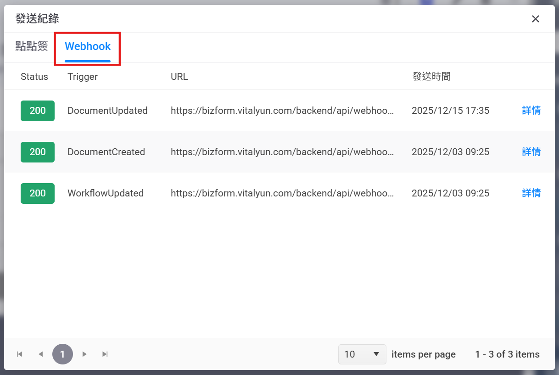Click the 200 status badge for DocumentUpdated
Image resolution: width=559 pixels, height=375 pixels.
[x=38, y=111]
